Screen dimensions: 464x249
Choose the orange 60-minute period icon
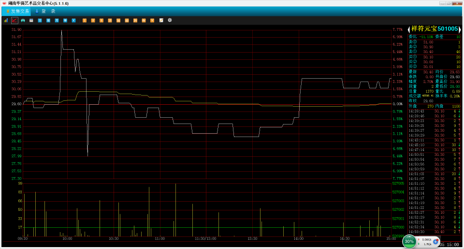click(x=127, y=20)
